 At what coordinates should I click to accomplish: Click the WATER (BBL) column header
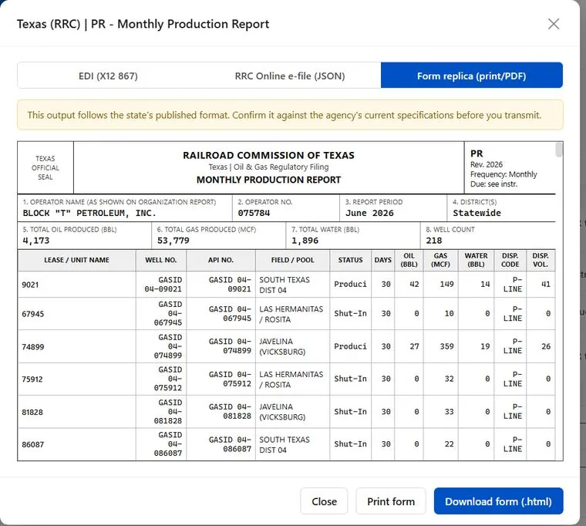(477, 260)
